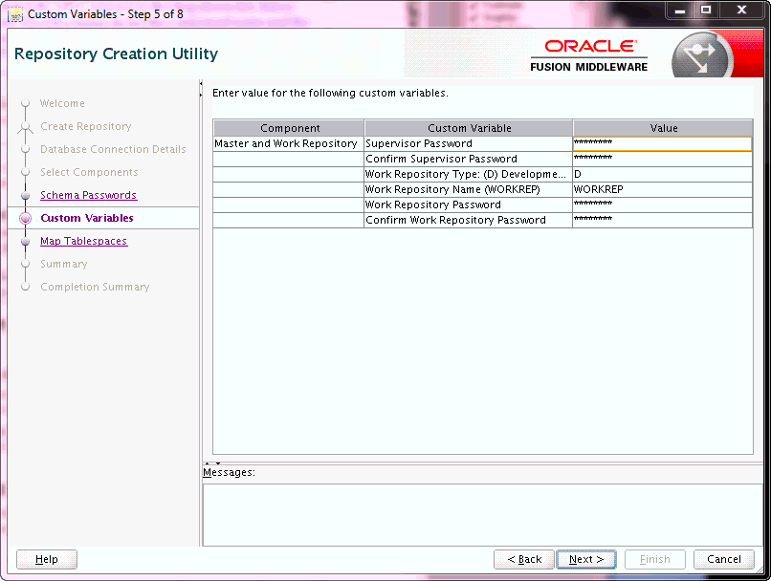The width and height of the screenshot is (771, 581).
Task: Edit the Work Repository Type value D
Action: tap(662, 174)
